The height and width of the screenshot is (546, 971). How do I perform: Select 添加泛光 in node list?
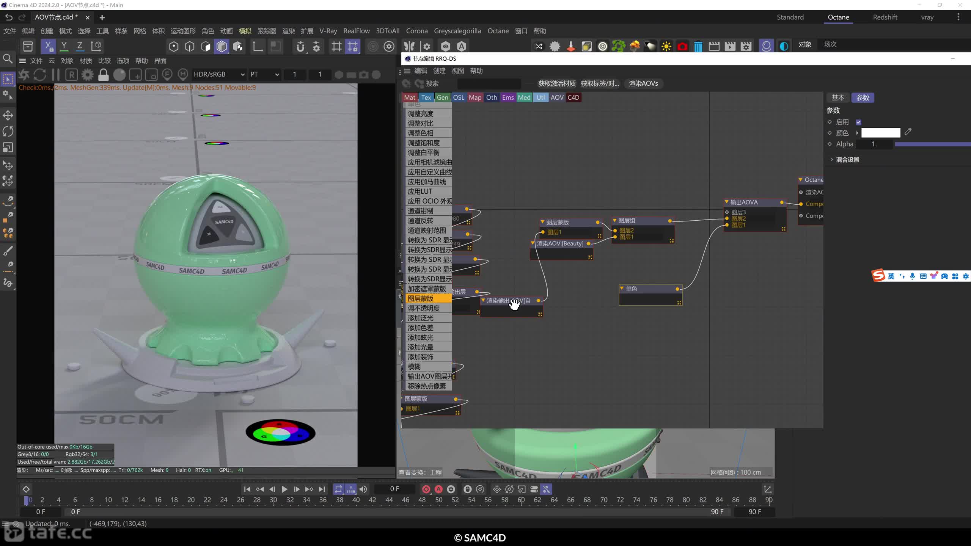(x=429, y=318)
